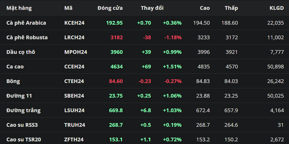
Task: Click the KCEH24 contract code
Action: (x=74, y=23)
